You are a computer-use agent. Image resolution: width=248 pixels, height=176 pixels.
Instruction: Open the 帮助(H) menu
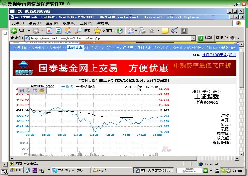[x=103, y=23]
